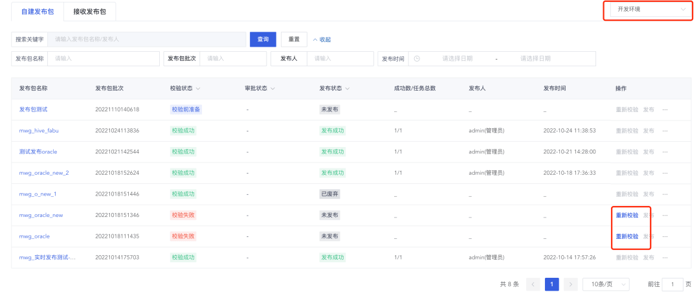Open the 发布状态 column filter arrow
This screenshot has width=699, height=294.
pyautogui.click(x=348, y=89)
